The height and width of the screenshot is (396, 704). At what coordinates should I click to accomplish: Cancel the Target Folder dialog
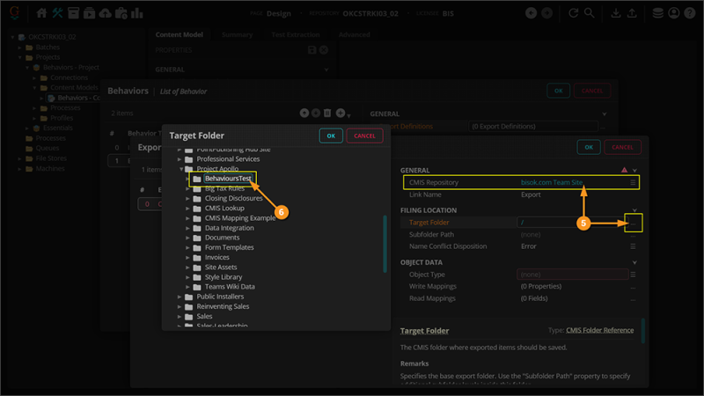(363, 136)
